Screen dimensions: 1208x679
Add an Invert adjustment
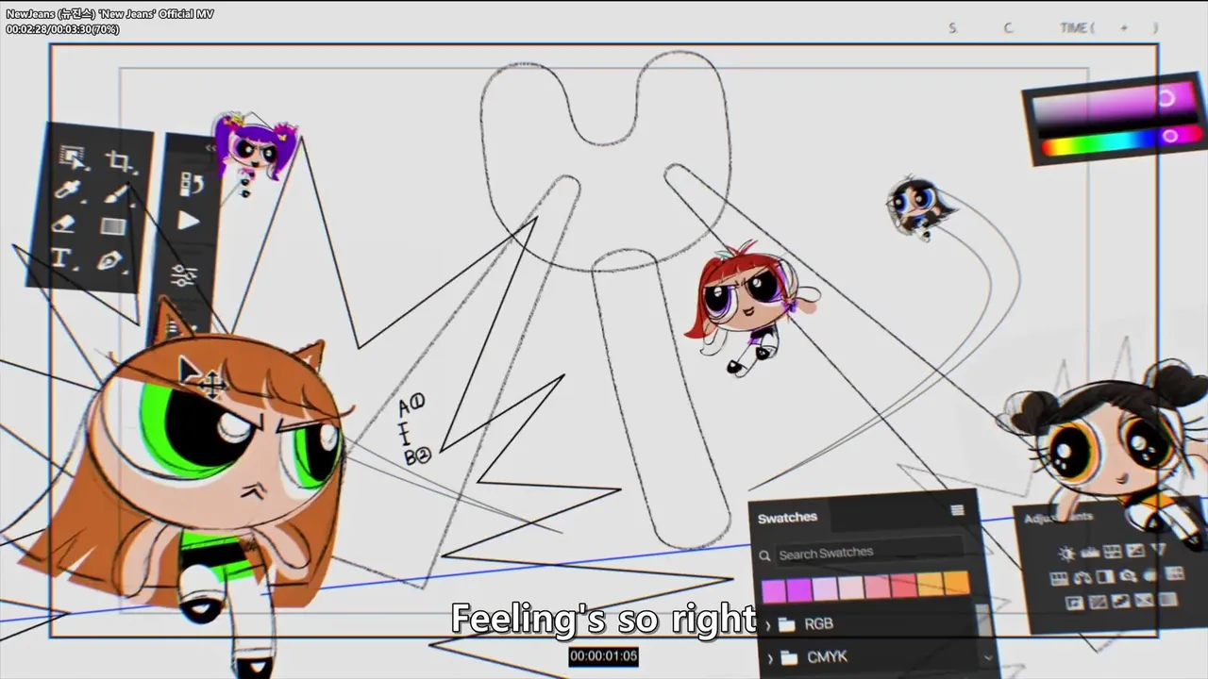(x=1075, y=603)
